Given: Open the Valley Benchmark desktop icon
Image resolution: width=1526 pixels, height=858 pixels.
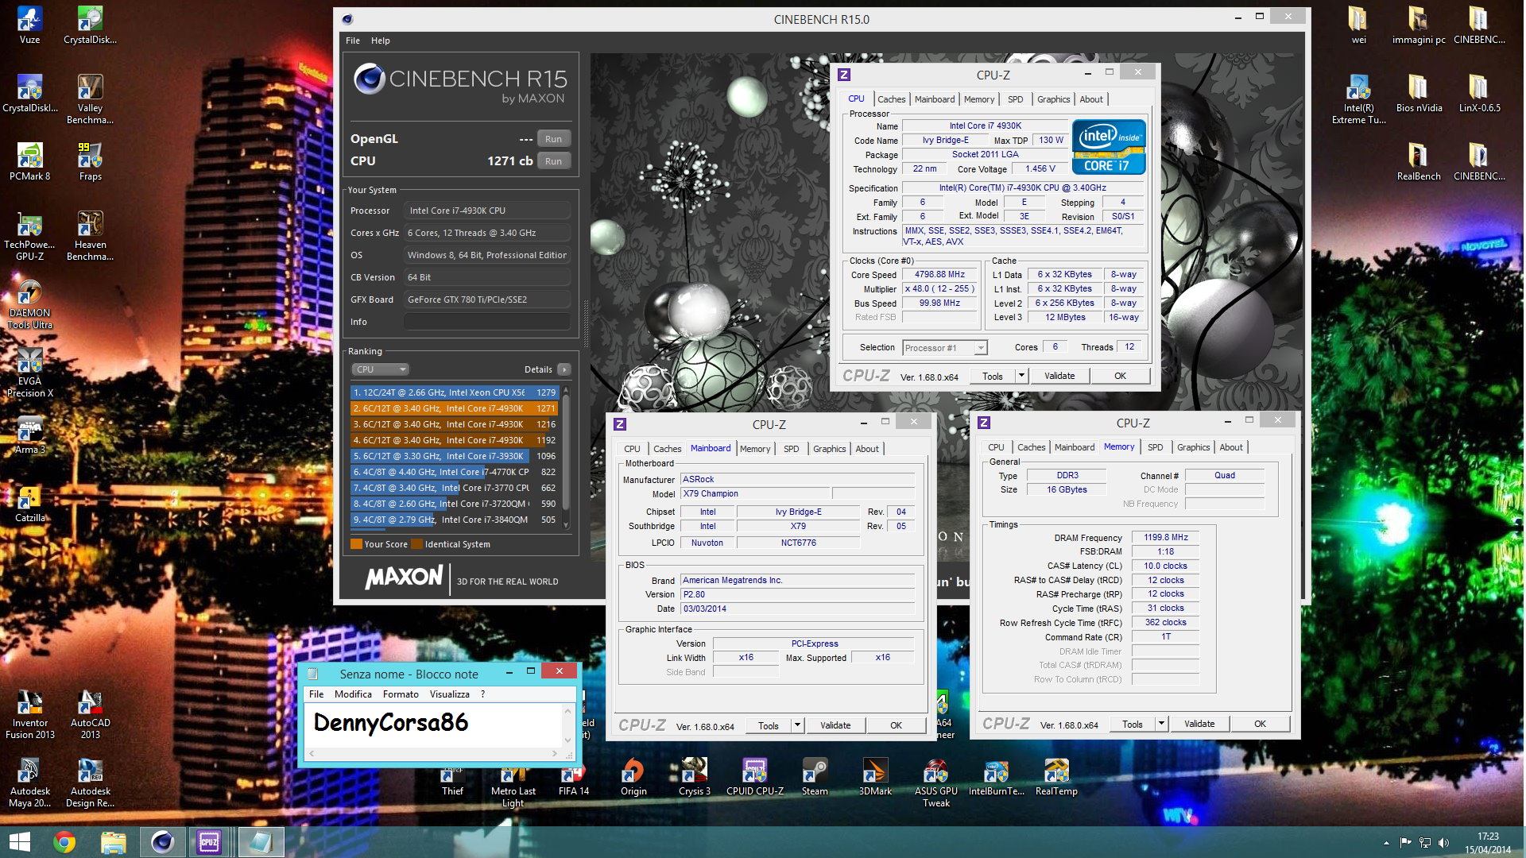Looking at the screenshot, I should click(90, 99).
